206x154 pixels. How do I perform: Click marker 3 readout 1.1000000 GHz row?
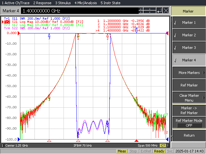tap(123, 27)
